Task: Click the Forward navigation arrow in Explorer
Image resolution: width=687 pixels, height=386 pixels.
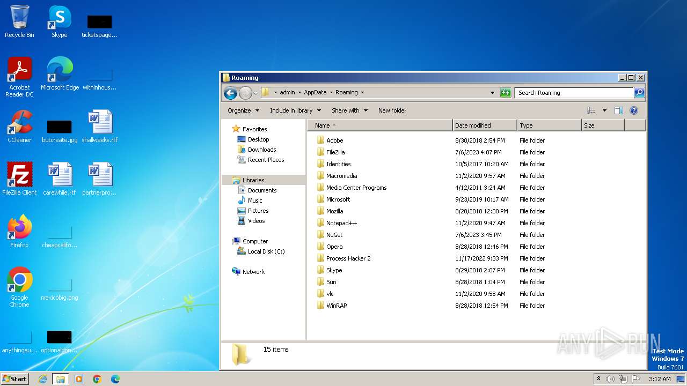Action: (x=245, y=93)
